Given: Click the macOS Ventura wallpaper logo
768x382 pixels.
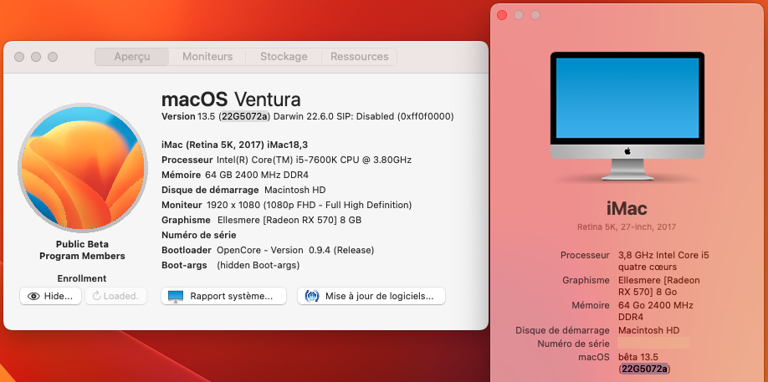Looking at the screenshot, I should coord(83,167).
